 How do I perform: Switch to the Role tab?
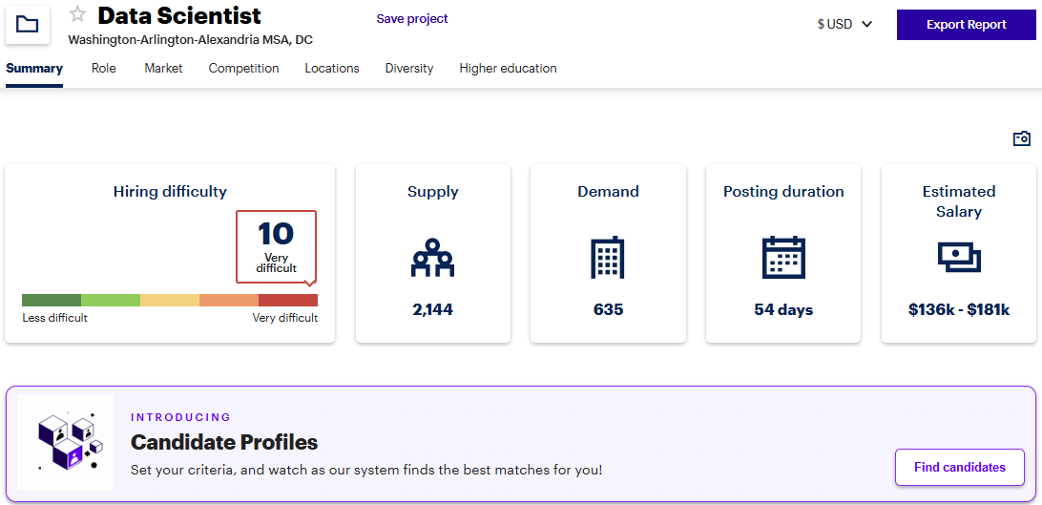[104, 69]
